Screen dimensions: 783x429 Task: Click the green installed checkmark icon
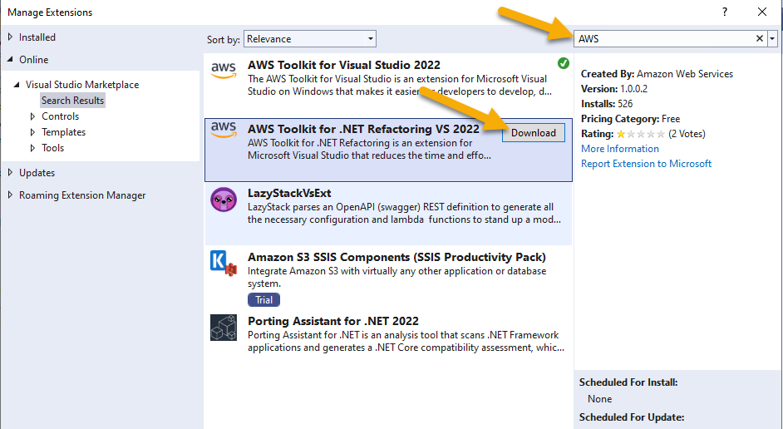[x=564, y=63]
